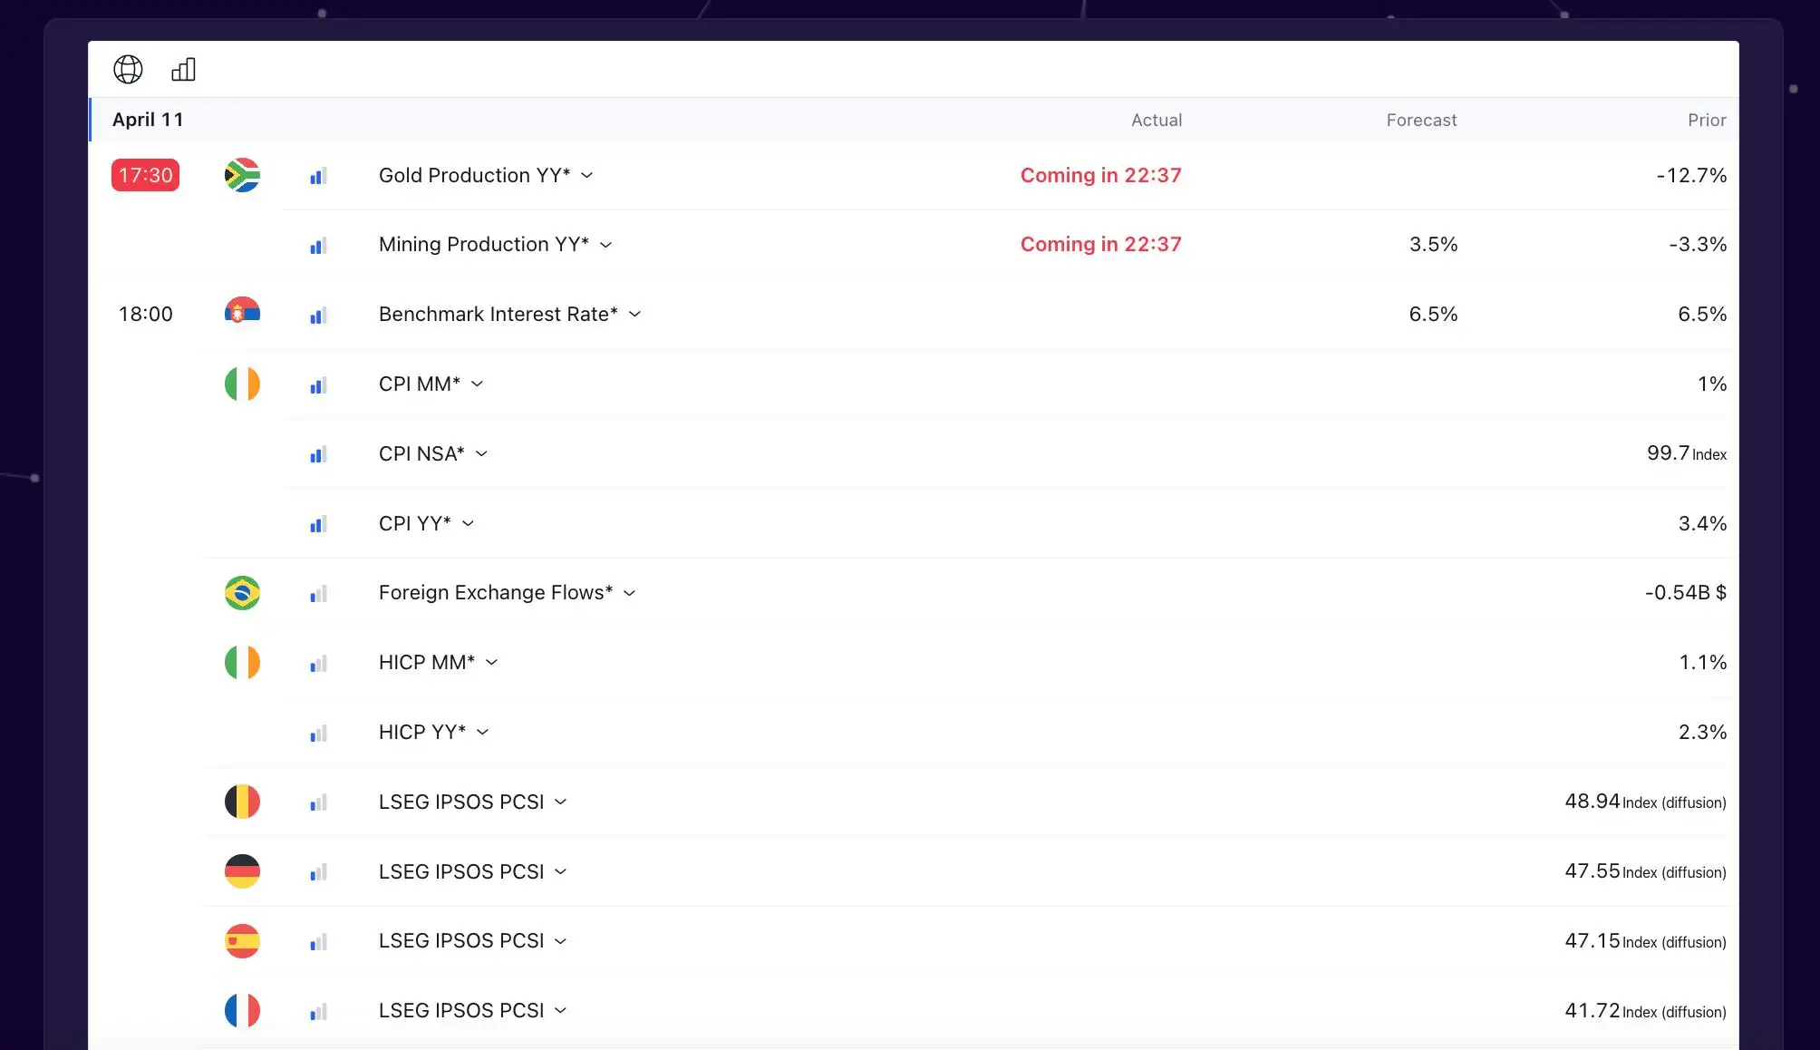Image resolution: width=1820 pixels, height=1050 pixels.
Task: Click importance bars icon for Mining Production YY
Action: [x=318, y=245]
